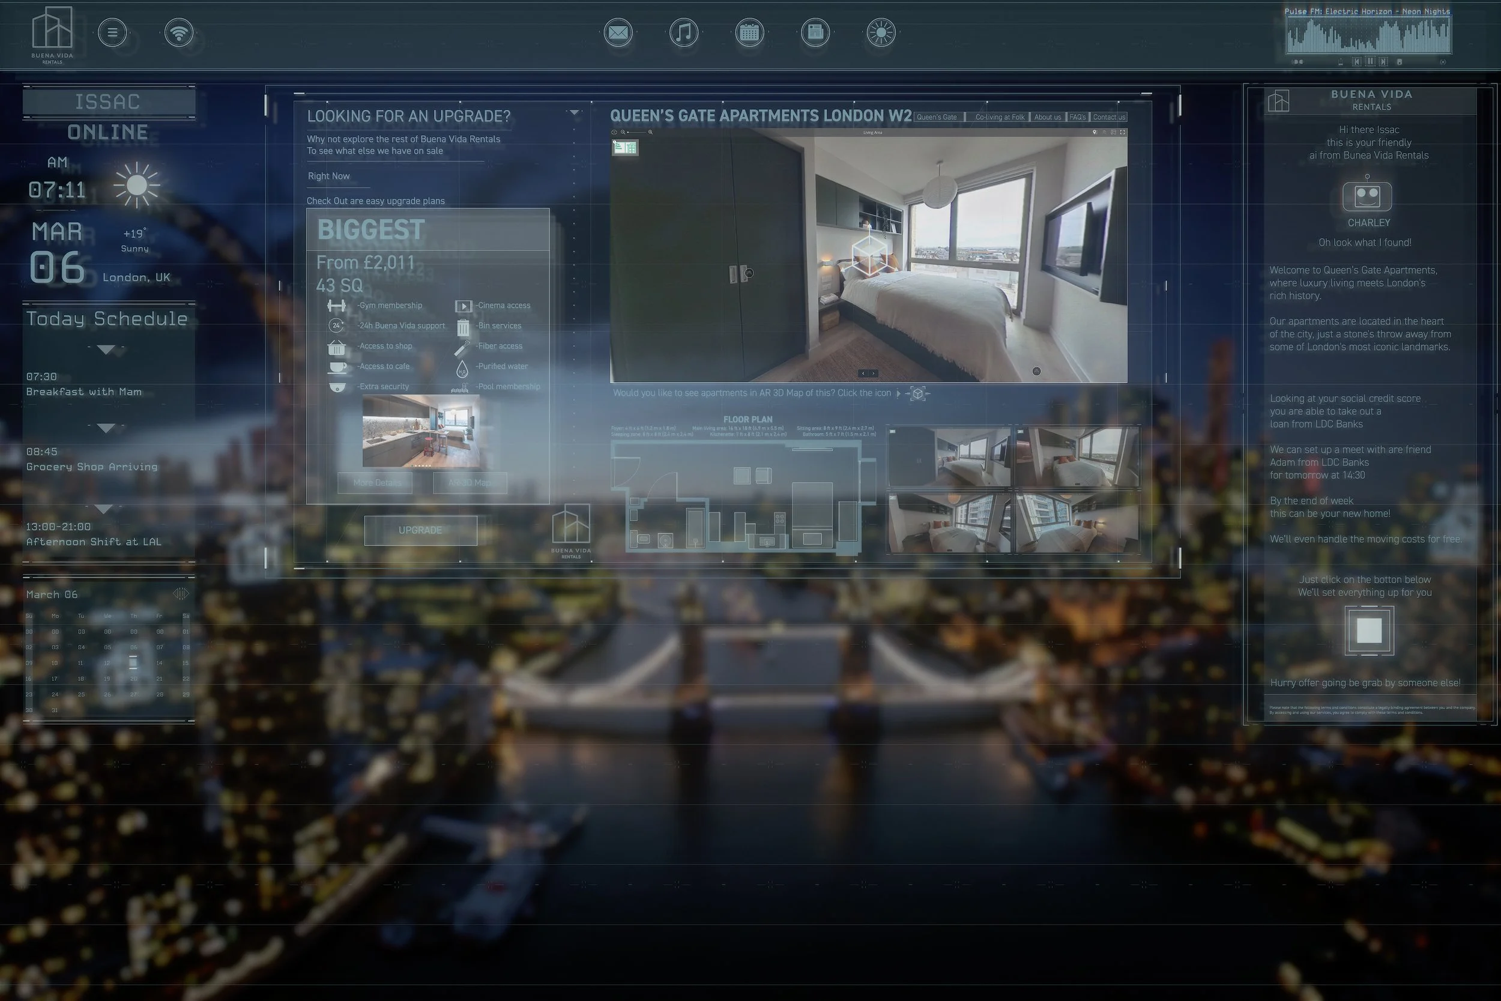
Task: Click the Wi-Fi status icon
Action: click(179, 32)
